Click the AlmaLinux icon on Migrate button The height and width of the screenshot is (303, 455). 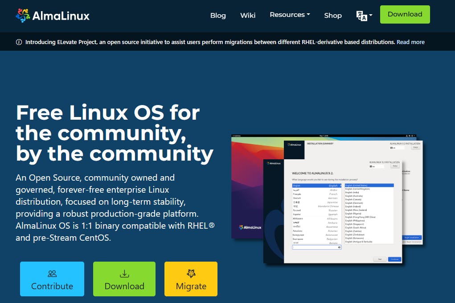pyautogui.click(x=191, y=274)
